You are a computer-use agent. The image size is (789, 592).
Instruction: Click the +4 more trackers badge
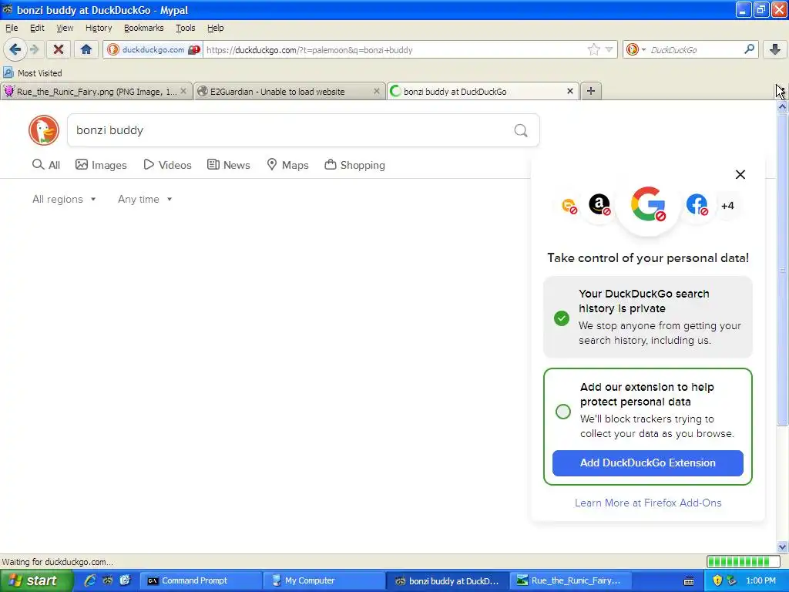pos(727,205)
